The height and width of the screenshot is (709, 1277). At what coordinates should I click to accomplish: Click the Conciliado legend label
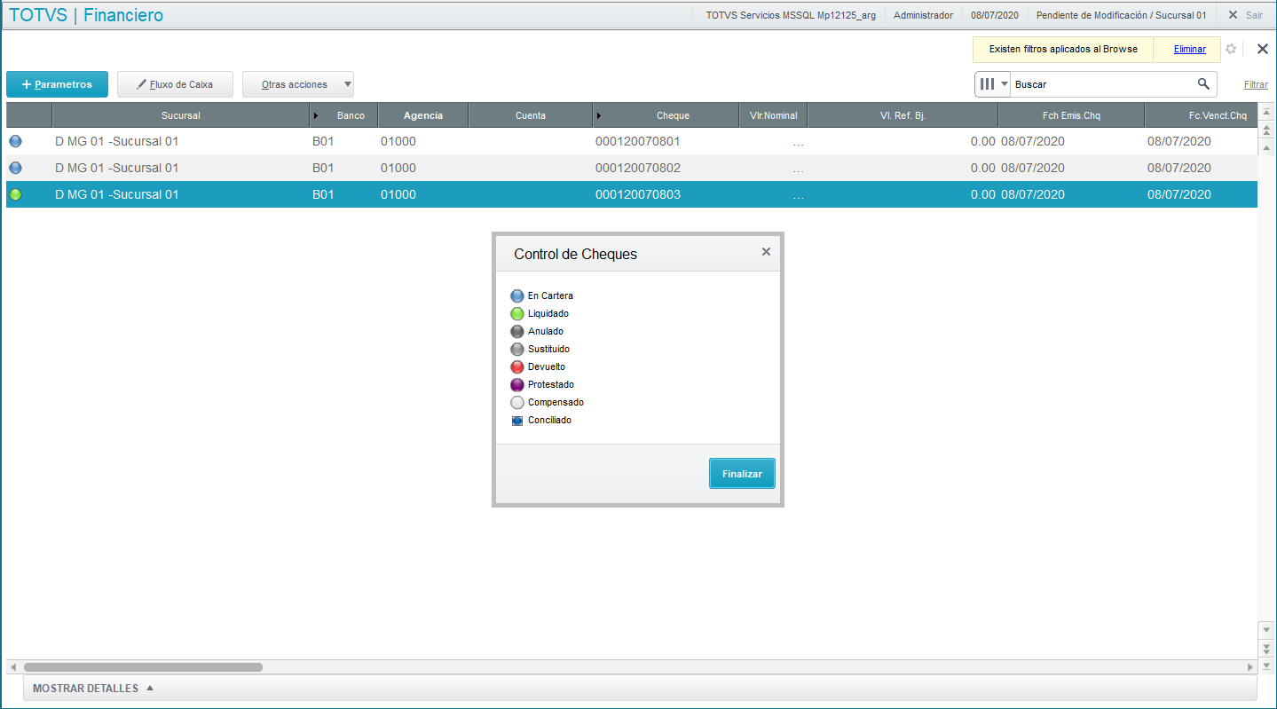click(549, 421)
